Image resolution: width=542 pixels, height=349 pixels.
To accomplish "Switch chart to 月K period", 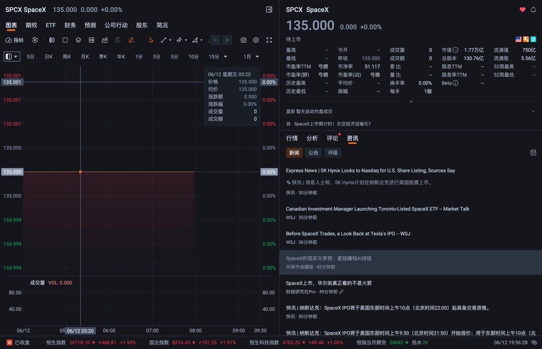I will [85, 57].
